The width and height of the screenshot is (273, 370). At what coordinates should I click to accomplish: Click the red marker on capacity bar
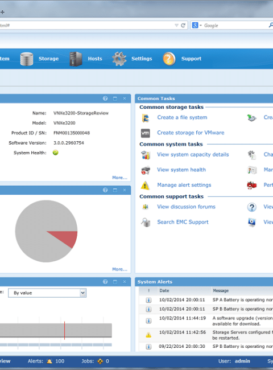click(x=64, y=330)
